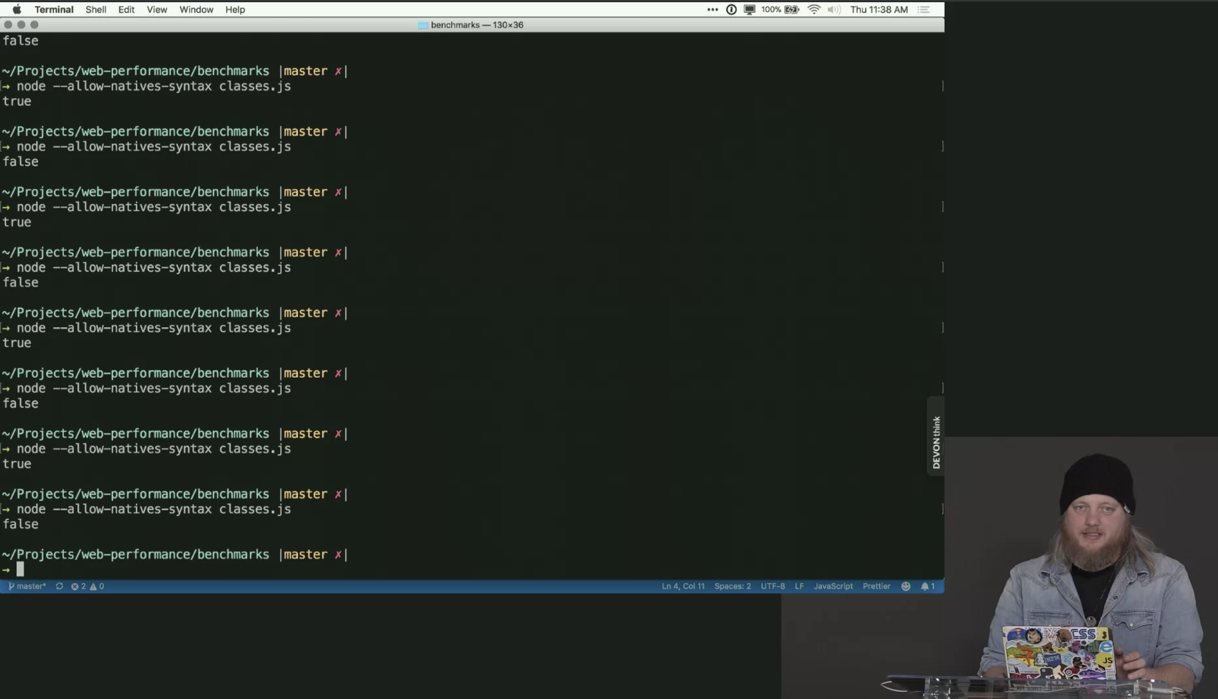Open the Shell menu
This screenshot has width=1218, height=699.
(96, 9)
